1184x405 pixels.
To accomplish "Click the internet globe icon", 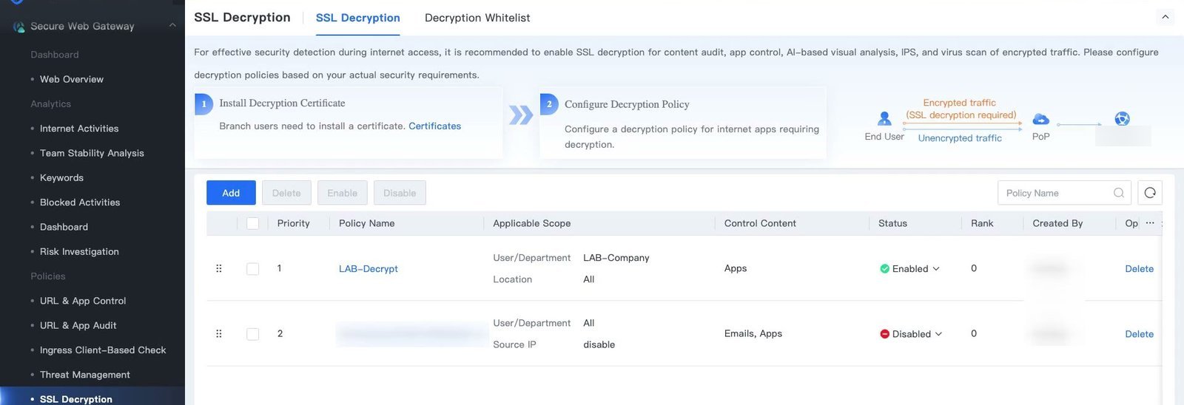I will click(x=1123, y=119).
